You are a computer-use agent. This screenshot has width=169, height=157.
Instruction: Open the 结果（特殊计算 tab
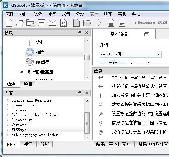coord(152,144)
